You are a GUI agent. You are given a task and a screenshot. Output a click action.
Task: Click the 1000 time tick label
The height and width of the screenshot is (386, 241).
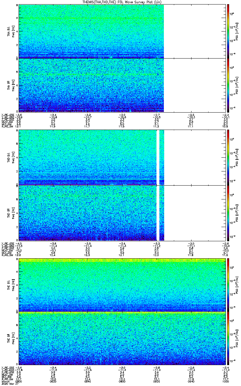point(225,381)
